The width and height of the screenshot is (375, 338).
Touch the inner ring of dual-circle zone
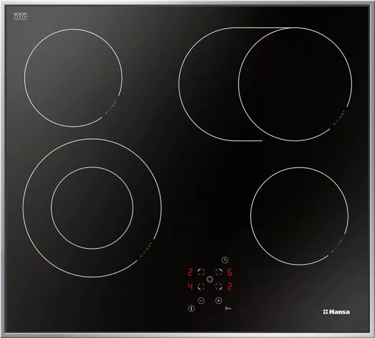tap(92, 208)
